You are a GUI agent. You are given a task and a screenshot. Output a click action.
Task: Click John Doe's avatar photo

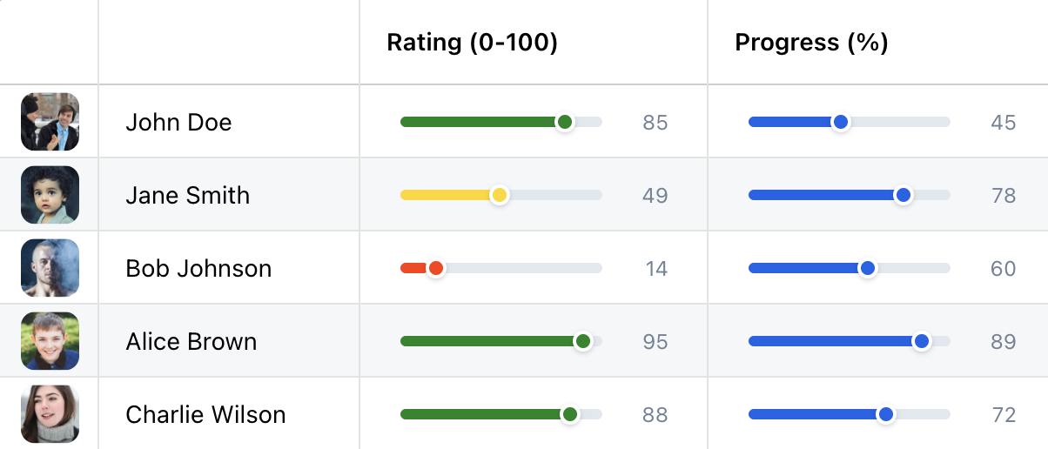coord(50,122)
